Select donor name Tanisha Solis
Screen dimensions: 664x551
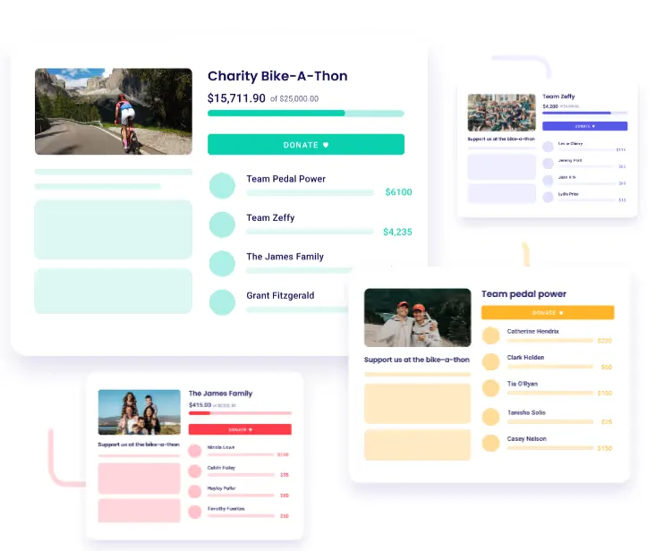tap(526, 412)
